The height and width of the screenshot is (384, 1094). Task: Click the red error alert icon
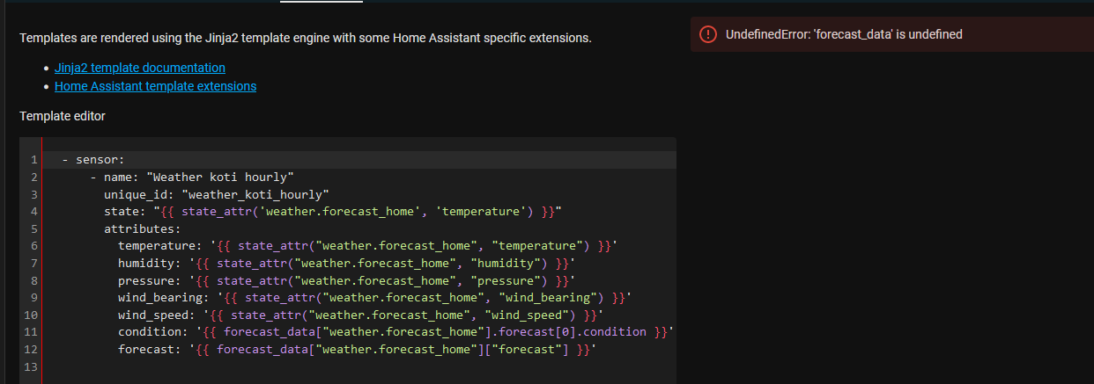707,34
